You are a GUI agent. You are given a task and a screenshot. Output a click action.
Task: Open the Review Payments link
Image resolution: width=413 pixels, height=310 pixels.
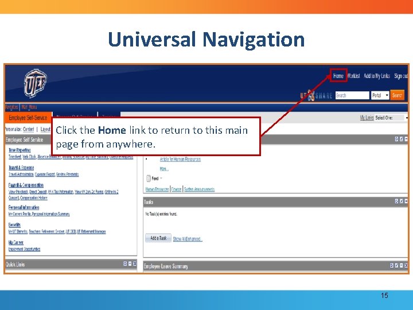tap(68, 175)
